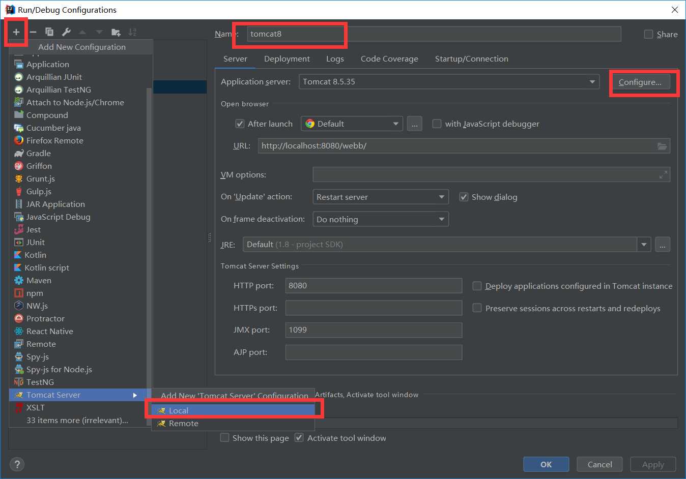Viewport: 686px width, 479px height.
Task: Enable Deploy applications configured in Tomcat instance
Action: pos(477,286)
